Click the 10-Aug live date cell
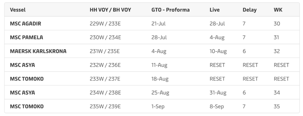The width and height of the screenshot is (303, 116). tap(218, 51)
